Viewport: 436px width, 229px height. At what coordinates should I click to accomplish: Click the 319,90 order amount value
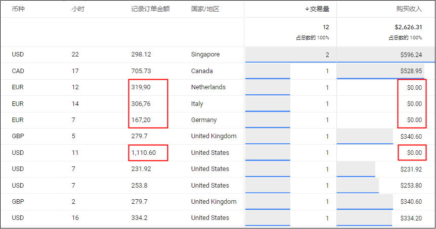141,87
